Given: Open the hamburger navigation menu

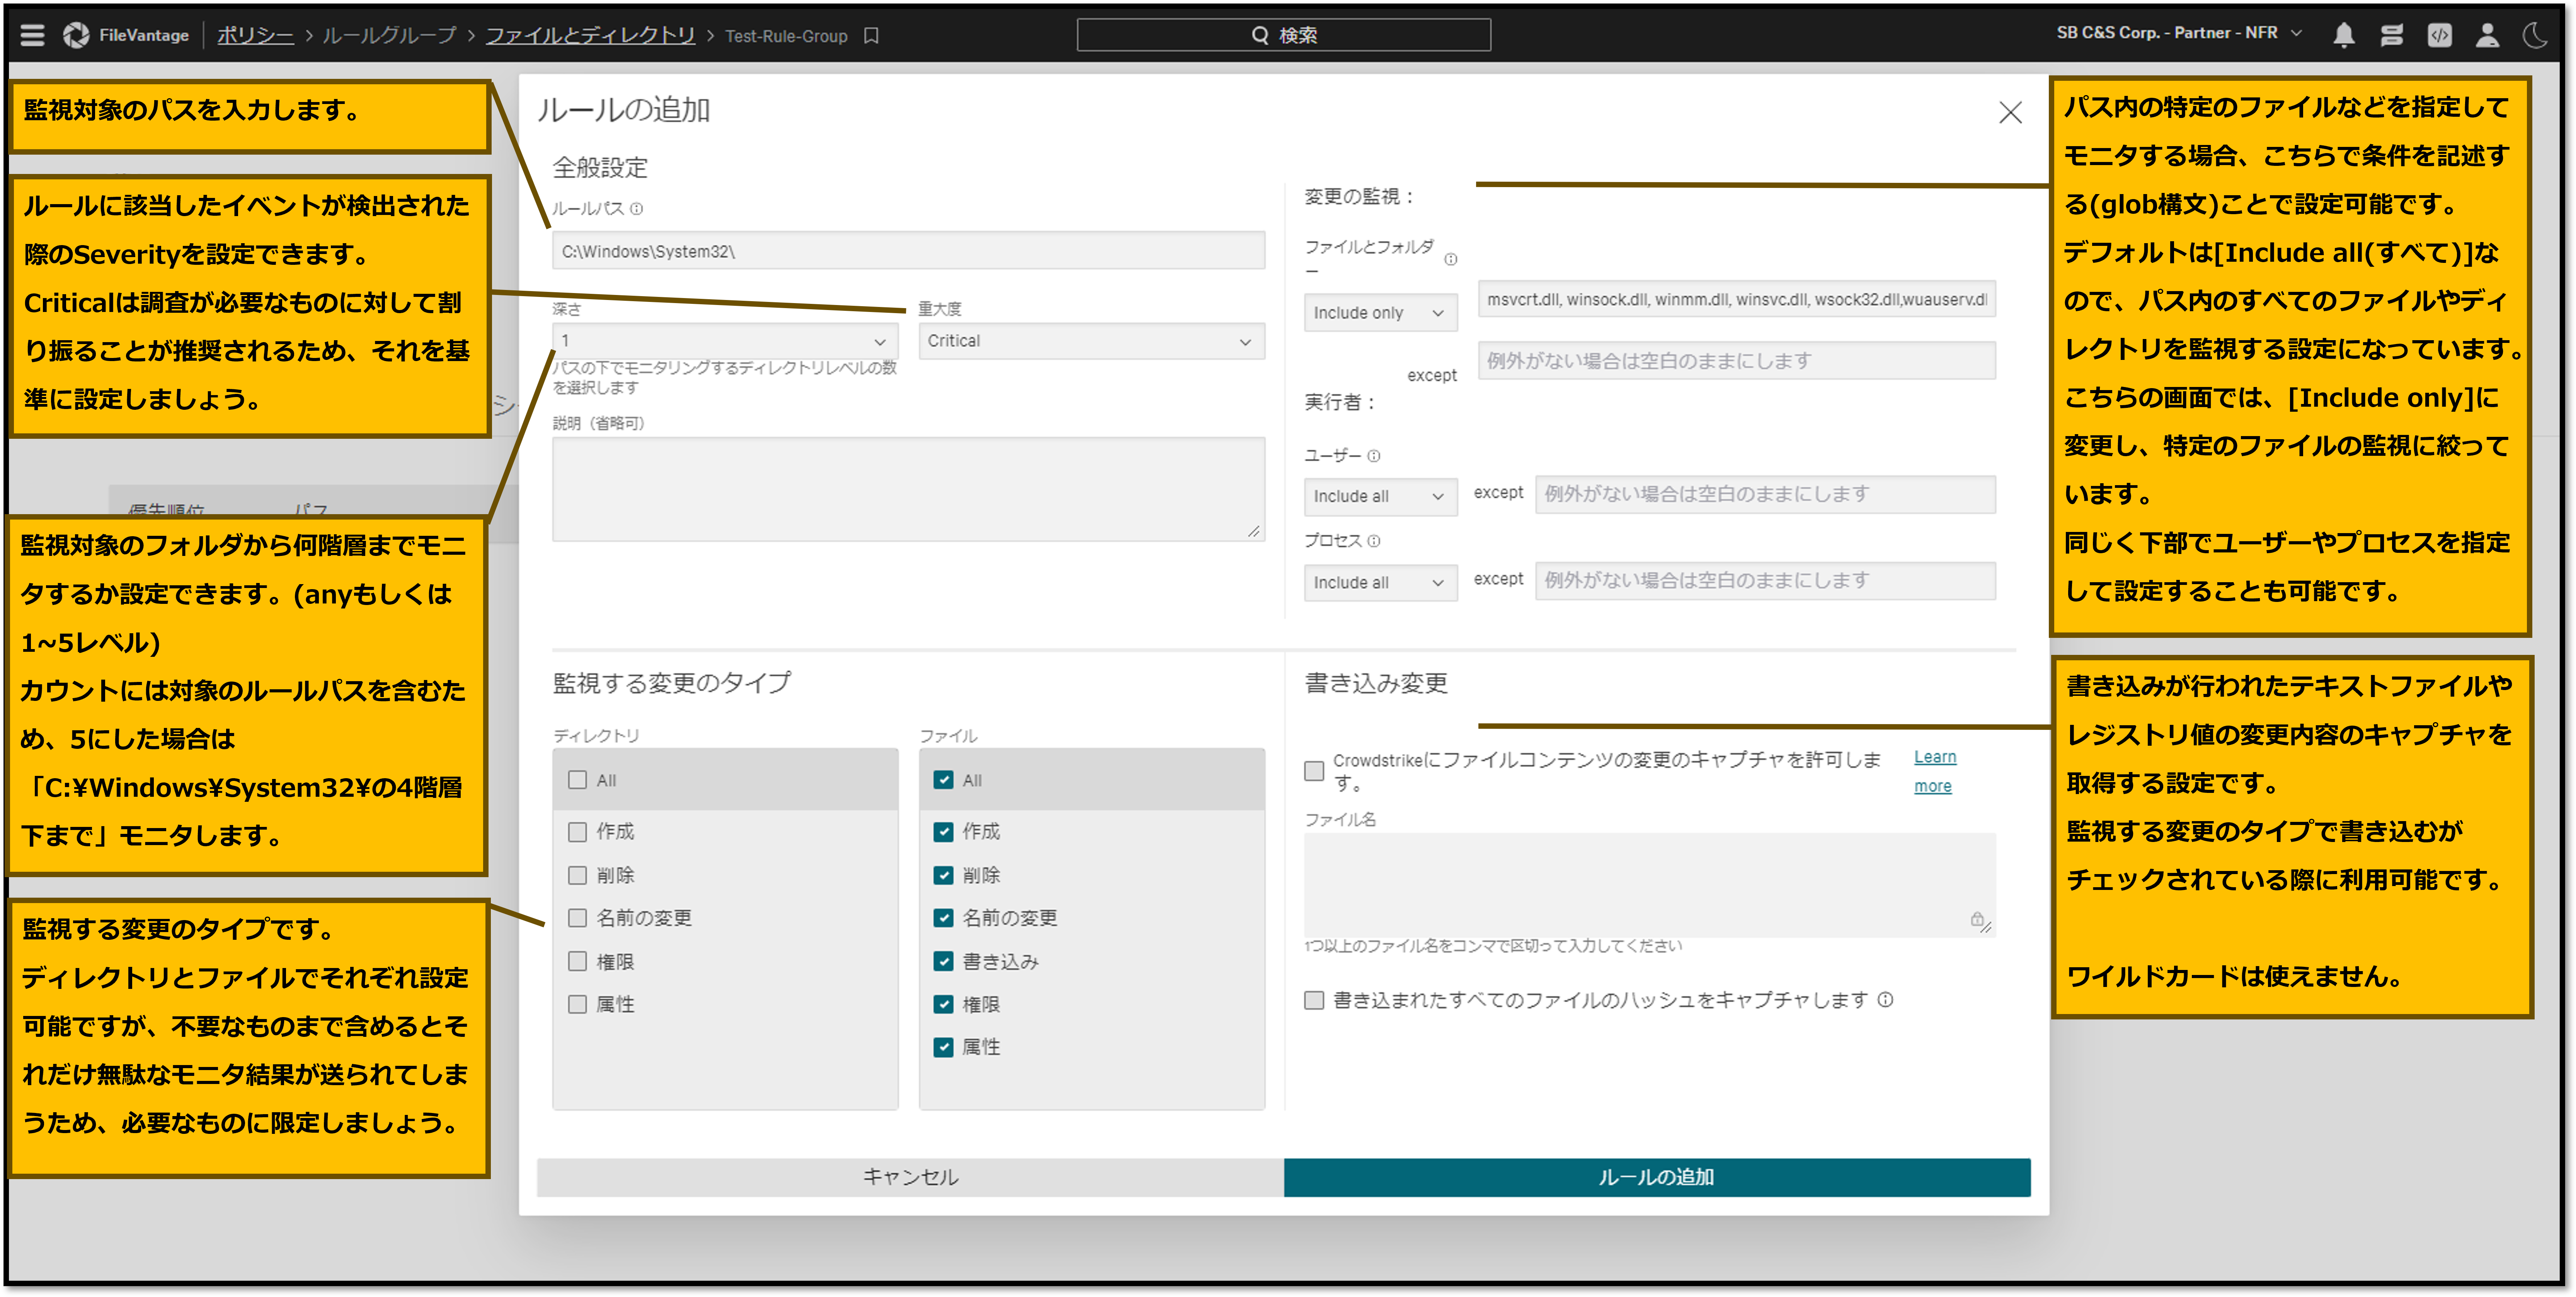Looking at the screenshot, I should pyautogui.click(x=32, y=35).
